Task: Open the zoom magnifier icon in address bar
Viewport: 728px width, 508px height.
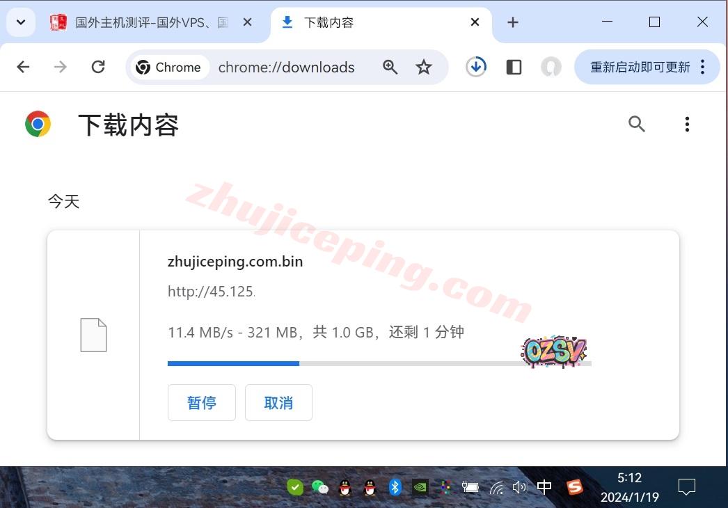Action: pyautogui.click(x=390, y=67)
